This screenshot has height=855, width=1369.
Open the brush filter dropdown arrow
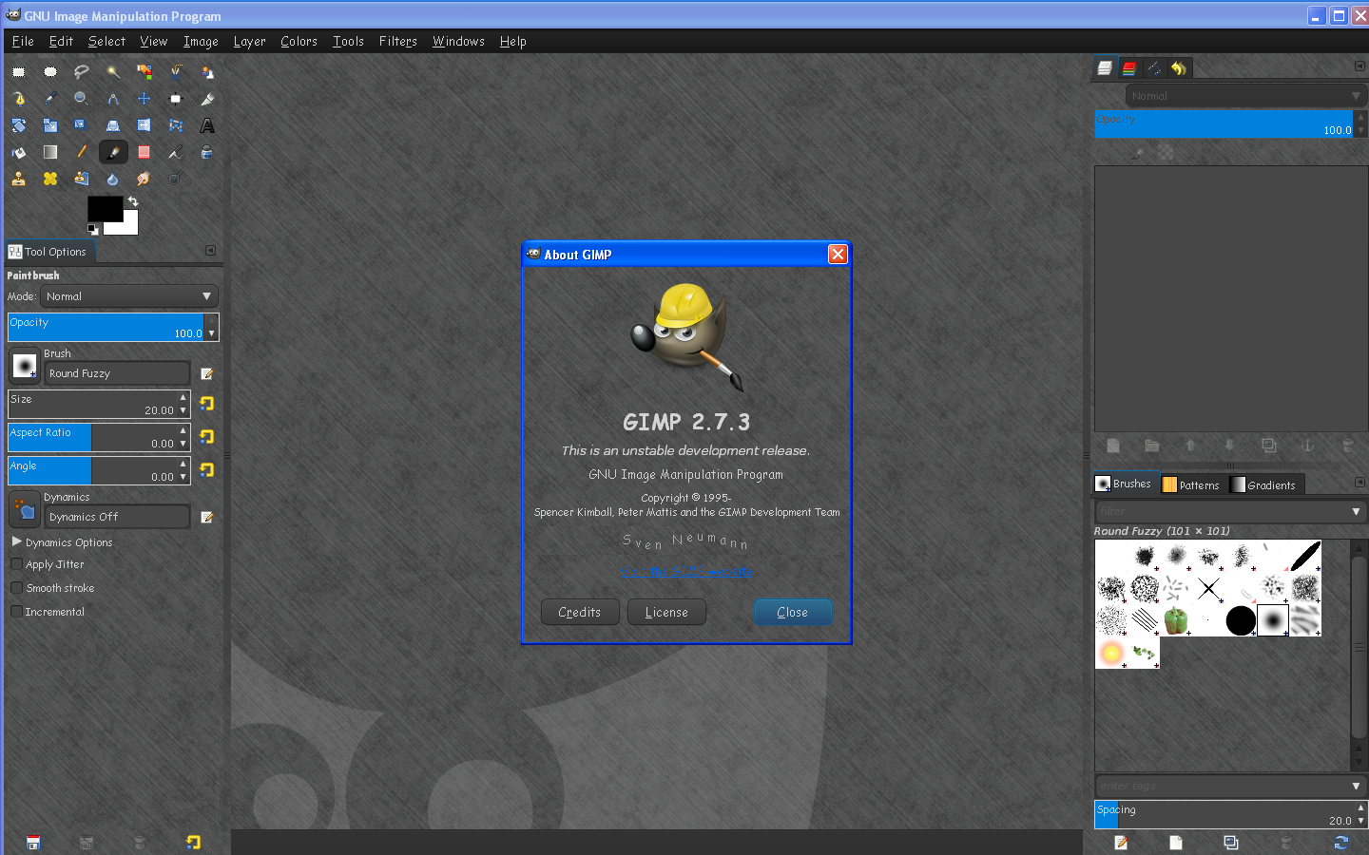(1356, 511)
